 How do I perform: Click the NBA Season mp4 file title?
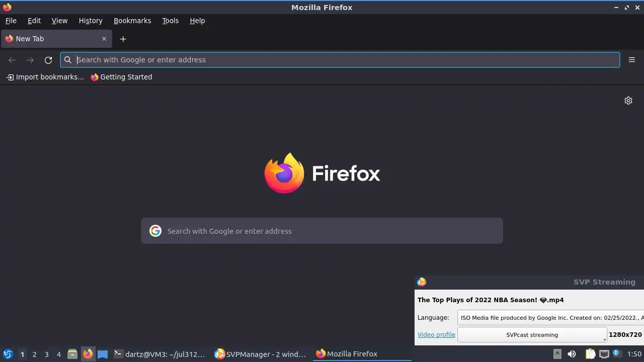click(491, 300)
